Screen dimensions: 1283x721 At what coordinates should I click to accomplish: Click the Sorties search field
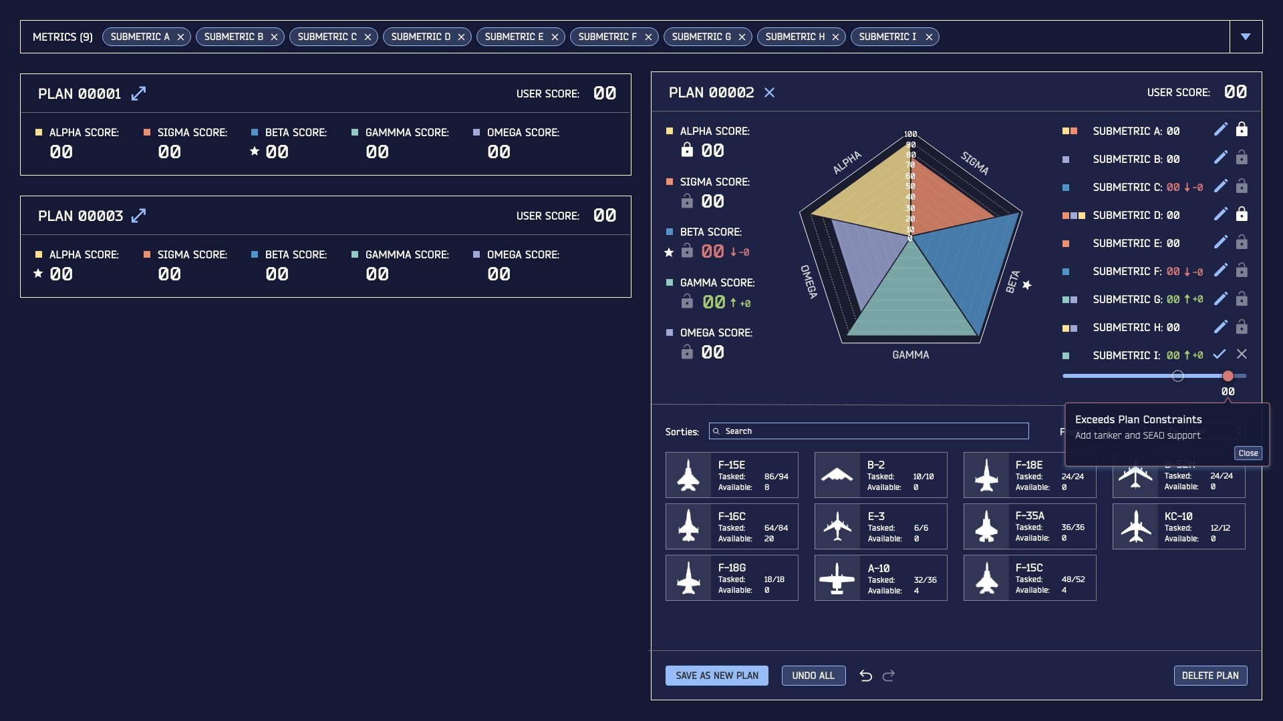[x=869, y=431]
